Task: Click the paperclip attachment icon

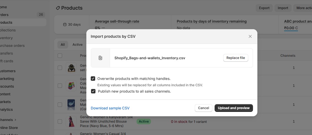Action: tap(100, 58)
